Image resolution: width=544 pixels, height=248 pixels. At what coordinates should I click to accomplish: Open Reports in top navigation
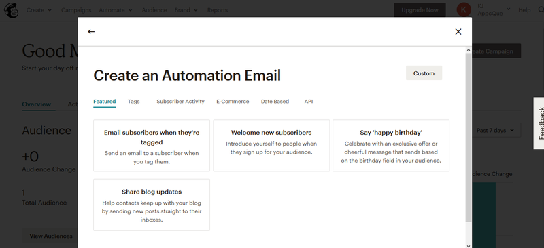tap(217, 10)
